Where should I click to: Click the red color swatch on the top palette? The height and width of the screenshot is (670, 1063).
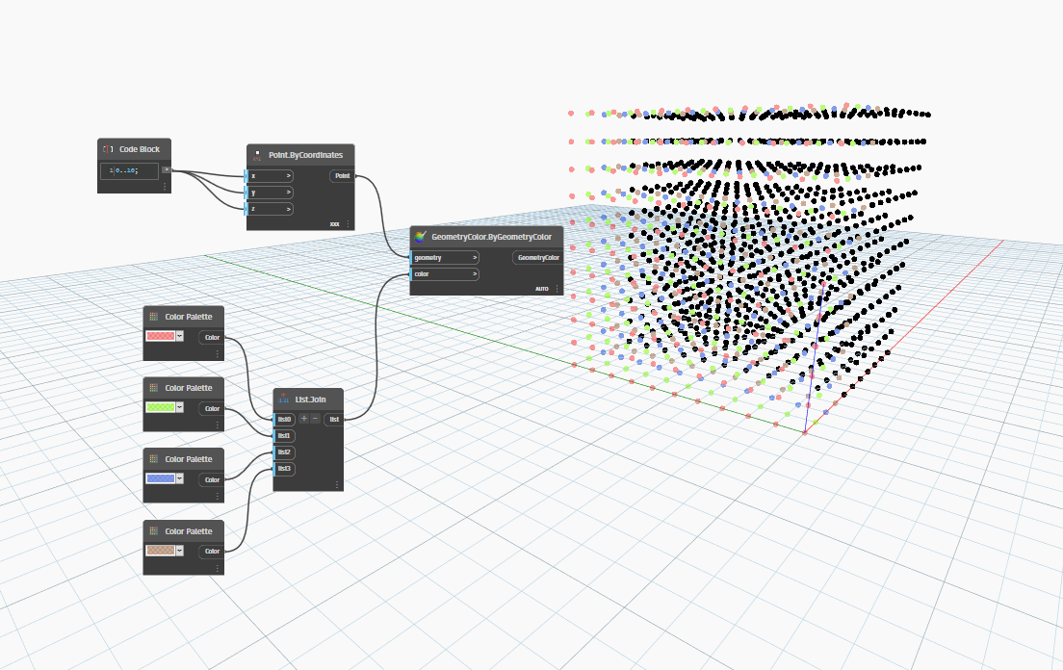pos(160,336)
